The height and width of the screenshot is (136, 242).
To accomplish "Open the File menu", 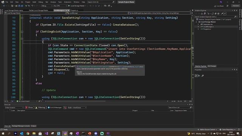I will (x=7, y=2).
